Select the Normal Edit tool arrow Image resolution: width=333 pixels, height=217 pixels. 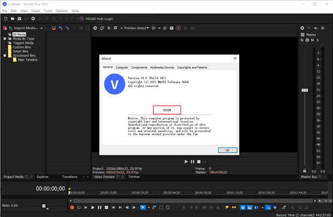(143, 208)
